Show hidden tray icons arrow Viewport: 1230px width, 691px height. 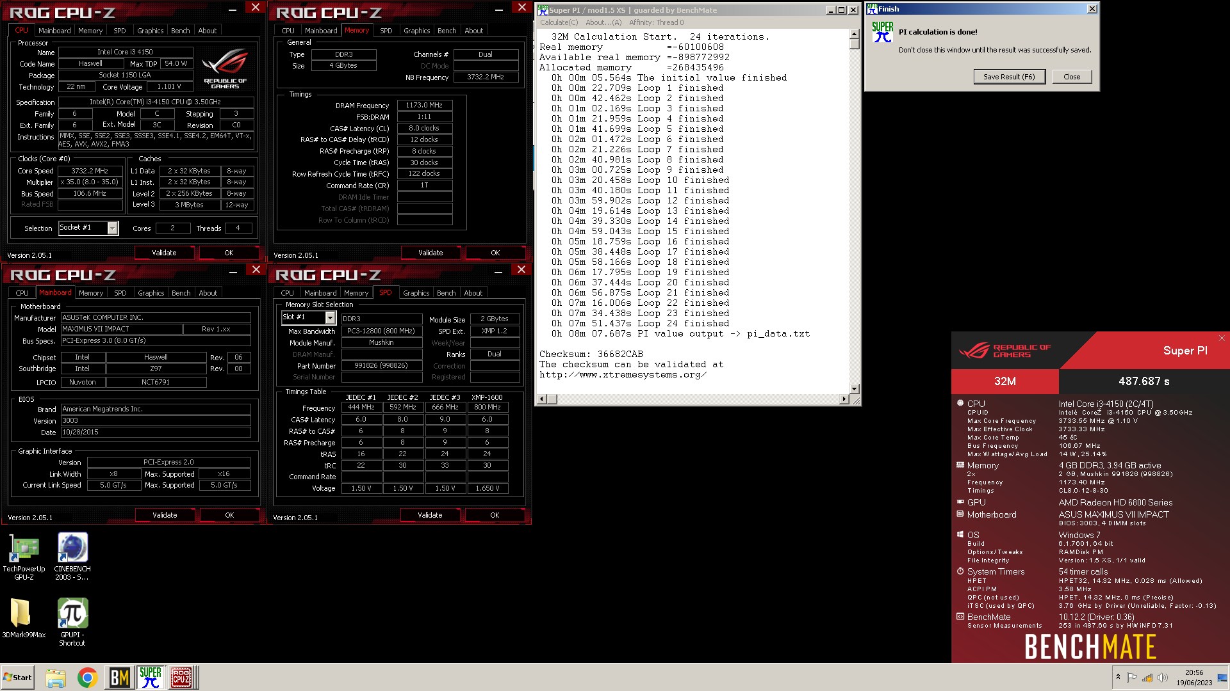click(x=1118, y=677)
